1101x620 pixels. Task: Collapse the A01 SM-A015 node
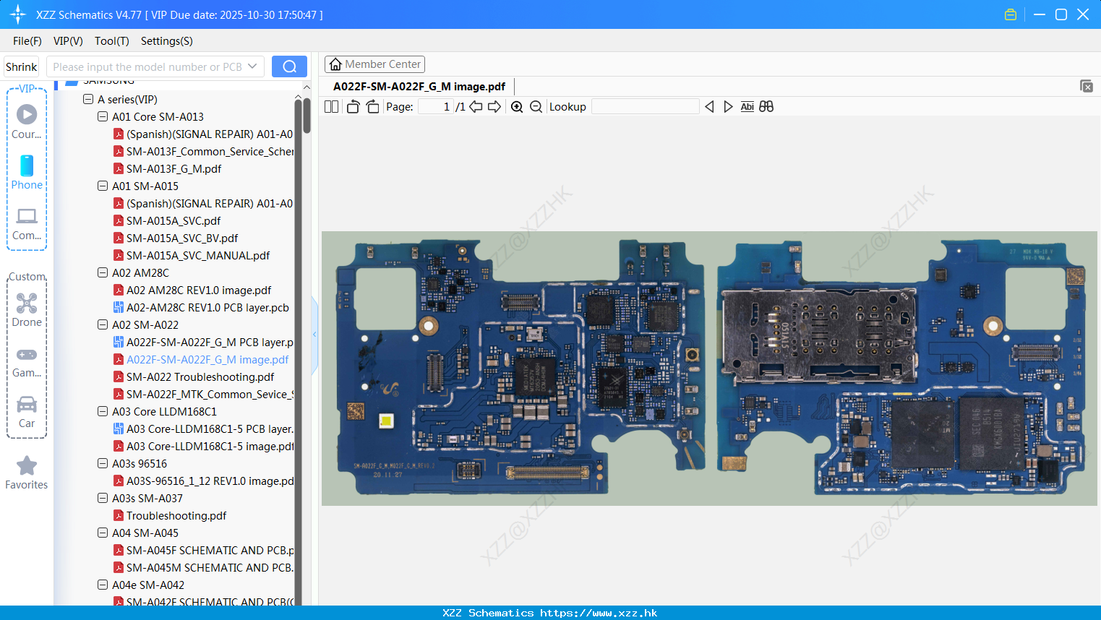click(x=103, y=186)
